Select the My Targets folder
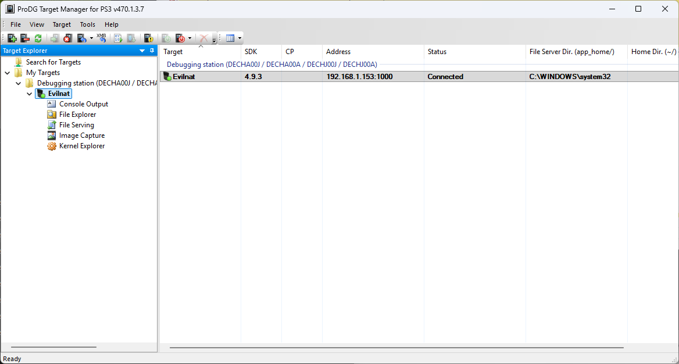This screenshot has height=364, width=679. click(43, 72)
